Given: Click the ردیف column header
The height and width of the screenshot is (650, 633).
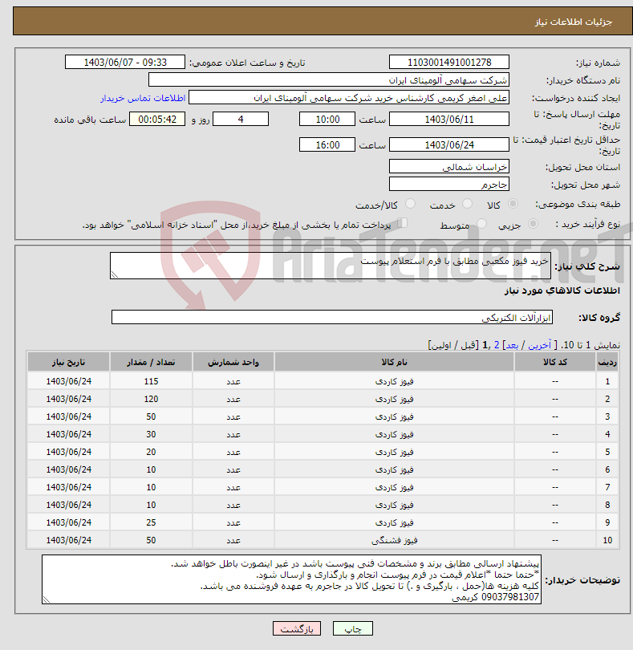Looking at the screenshot, I should click(x=607, y=362).
